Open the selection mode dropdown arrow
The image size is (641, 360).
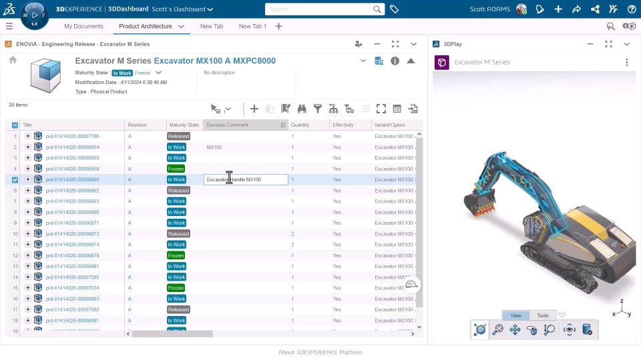pos(228,109)
